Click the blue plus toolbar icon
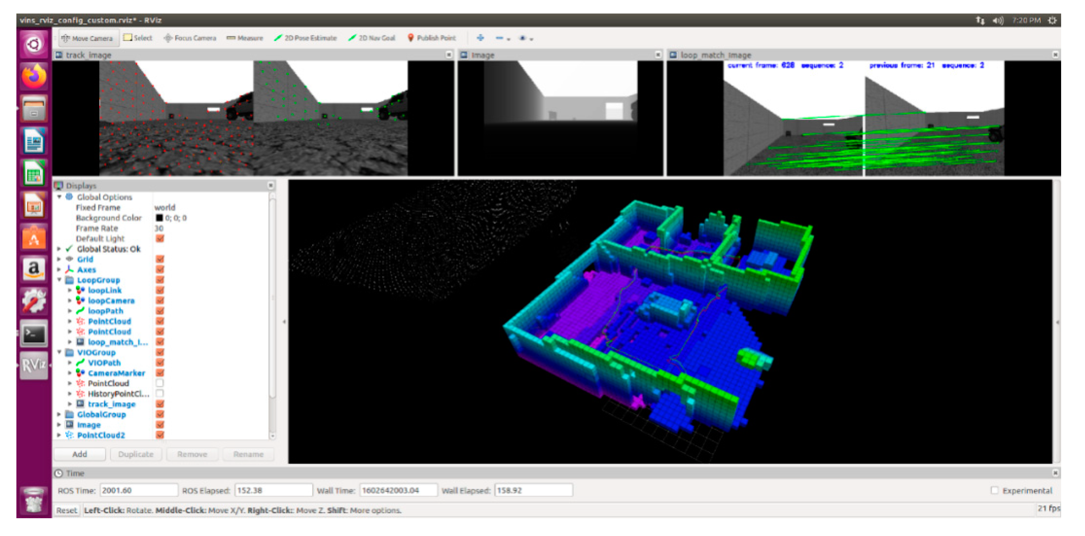The image size is (1085, 536). pos(480,38)
